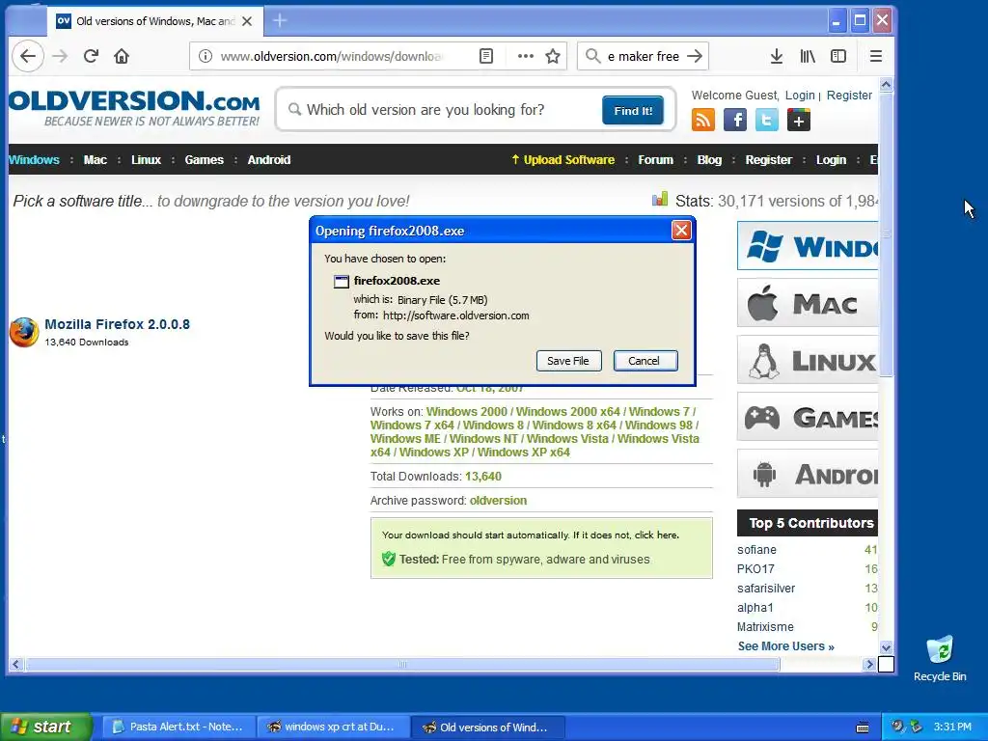Click the RSS feed icon

tap(703, 120)
